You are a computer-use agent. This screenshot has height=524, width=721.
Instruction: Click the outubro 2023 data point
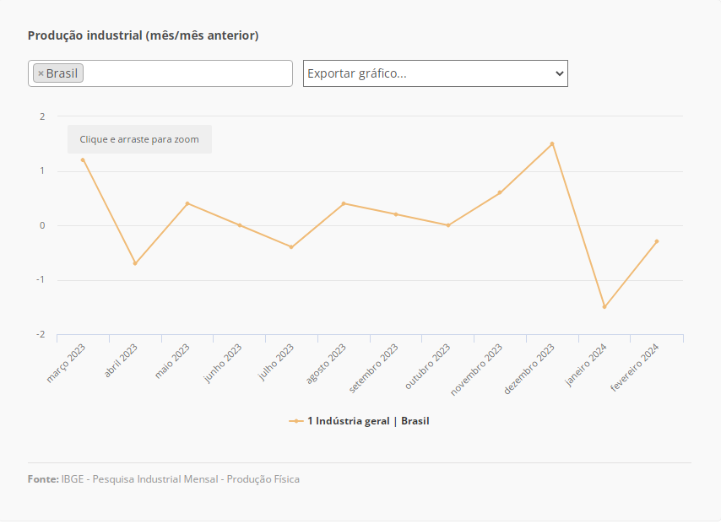click(x=448, y=225)
